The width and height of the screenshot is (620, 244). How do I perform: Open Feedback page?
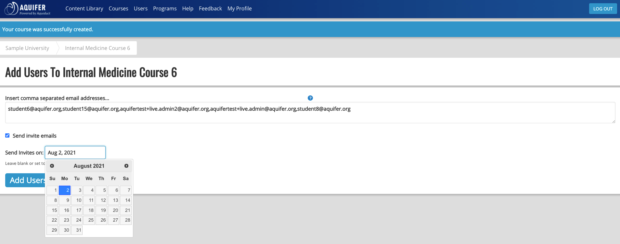[x=210, y=8]
